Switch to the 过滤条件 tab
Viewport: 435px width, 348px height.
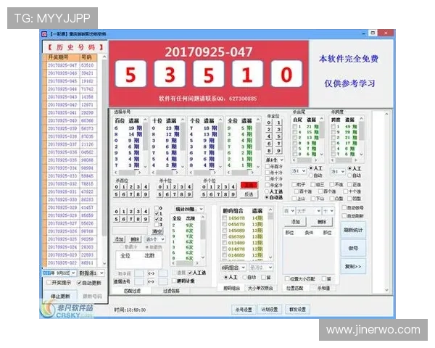(171, 291)
